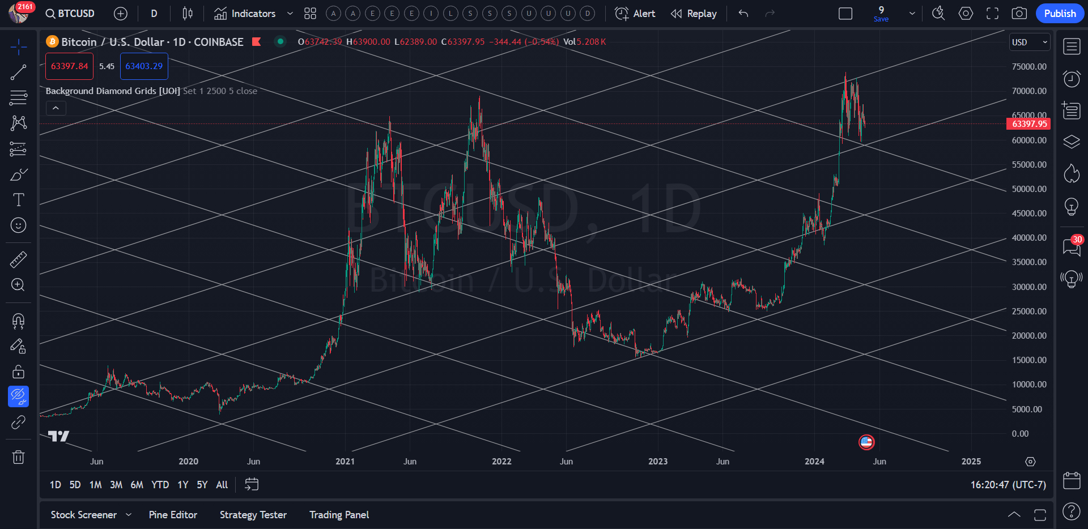Open the help center question icon

1071,511
